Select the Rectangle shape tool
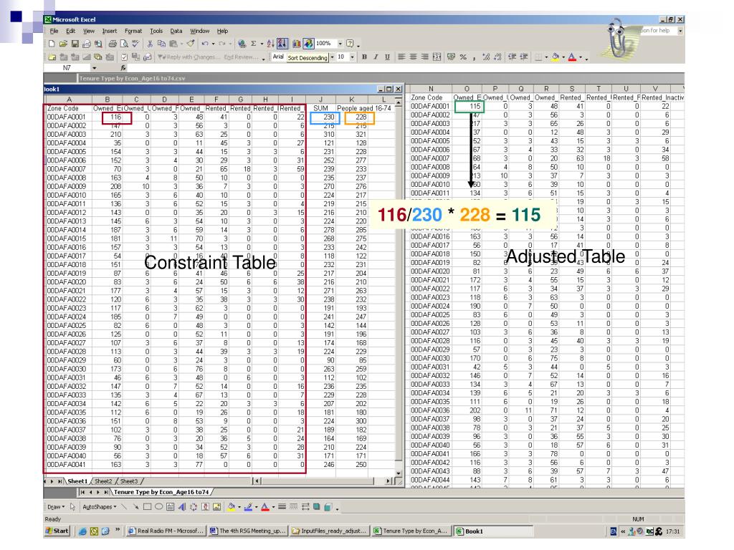 tap(147, 507)
